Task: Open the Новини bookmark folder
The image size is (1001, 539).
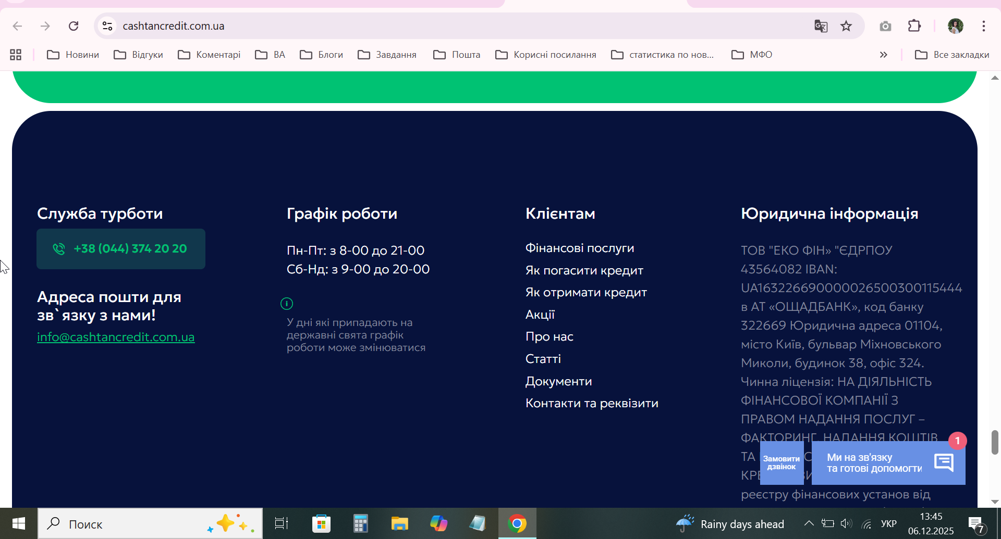Action: 73,55
